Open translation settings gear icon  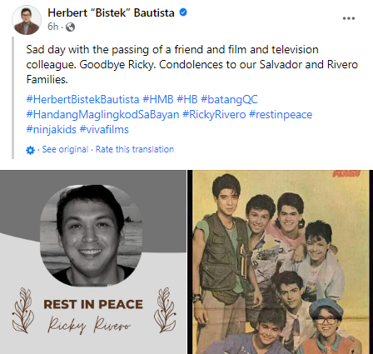tap(30, 150)
